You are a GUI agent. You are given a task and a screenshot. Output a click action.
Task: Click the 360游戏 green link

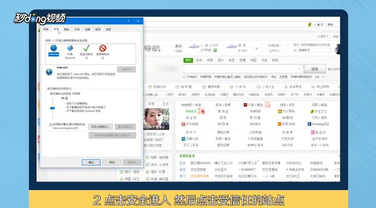tap(191, 111)
